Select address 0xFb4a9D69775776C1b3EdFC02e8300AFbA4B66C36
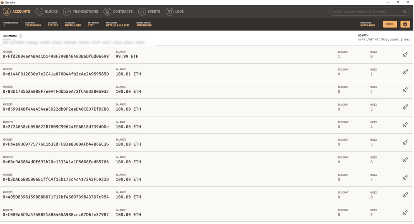This screenshot has width=414, height=224. [56, 144]
